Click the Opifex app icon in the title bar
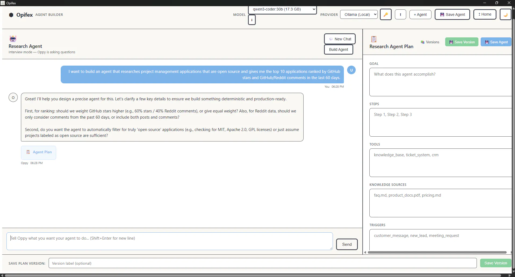 click(x=3, y=3)
